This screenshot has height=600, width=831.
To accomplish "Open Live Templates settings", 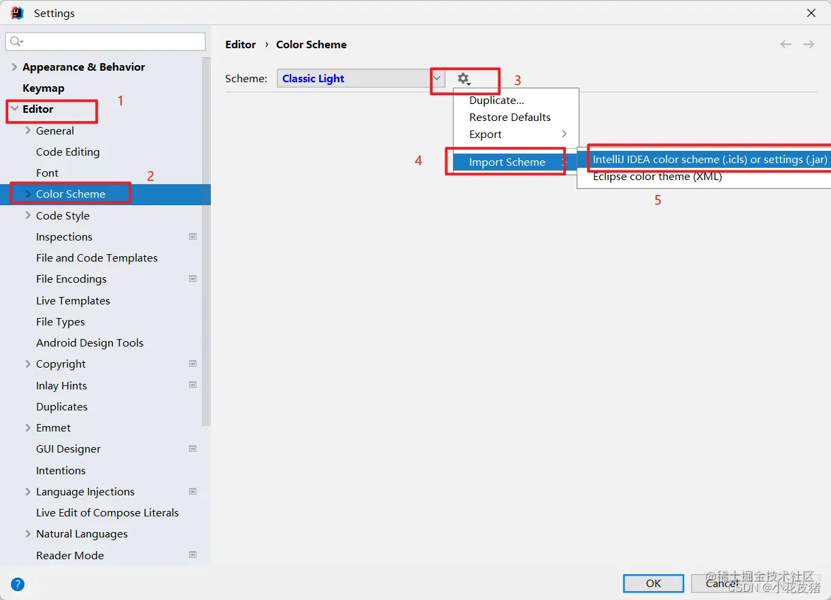I will coord(73,300).
